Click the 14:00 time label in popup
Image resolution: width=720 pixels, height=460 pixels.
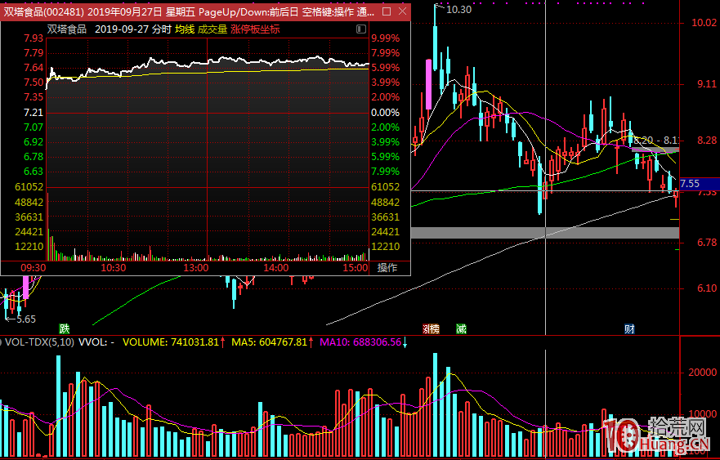[x=276, y=268]
